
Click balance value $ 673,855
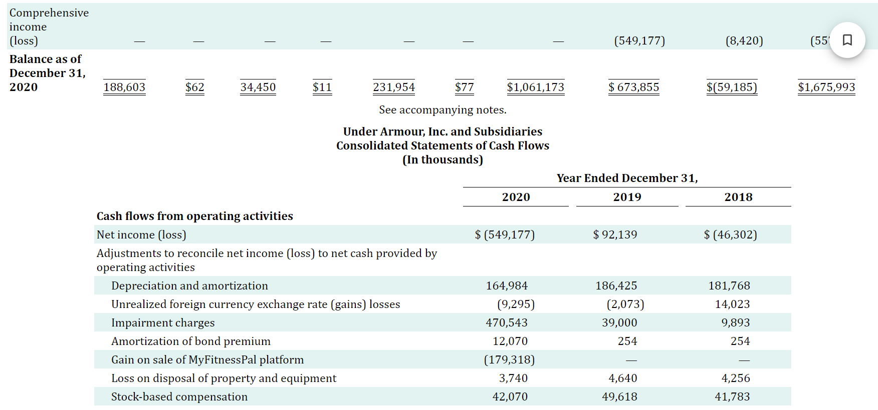click(x=633, y=87)
